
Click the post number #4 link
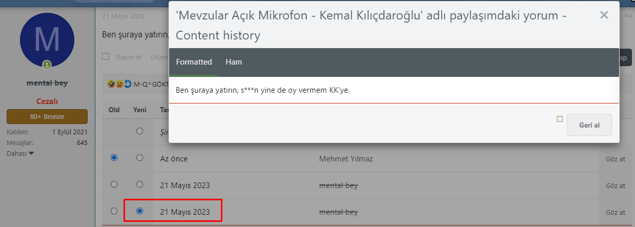coord(628,15)
